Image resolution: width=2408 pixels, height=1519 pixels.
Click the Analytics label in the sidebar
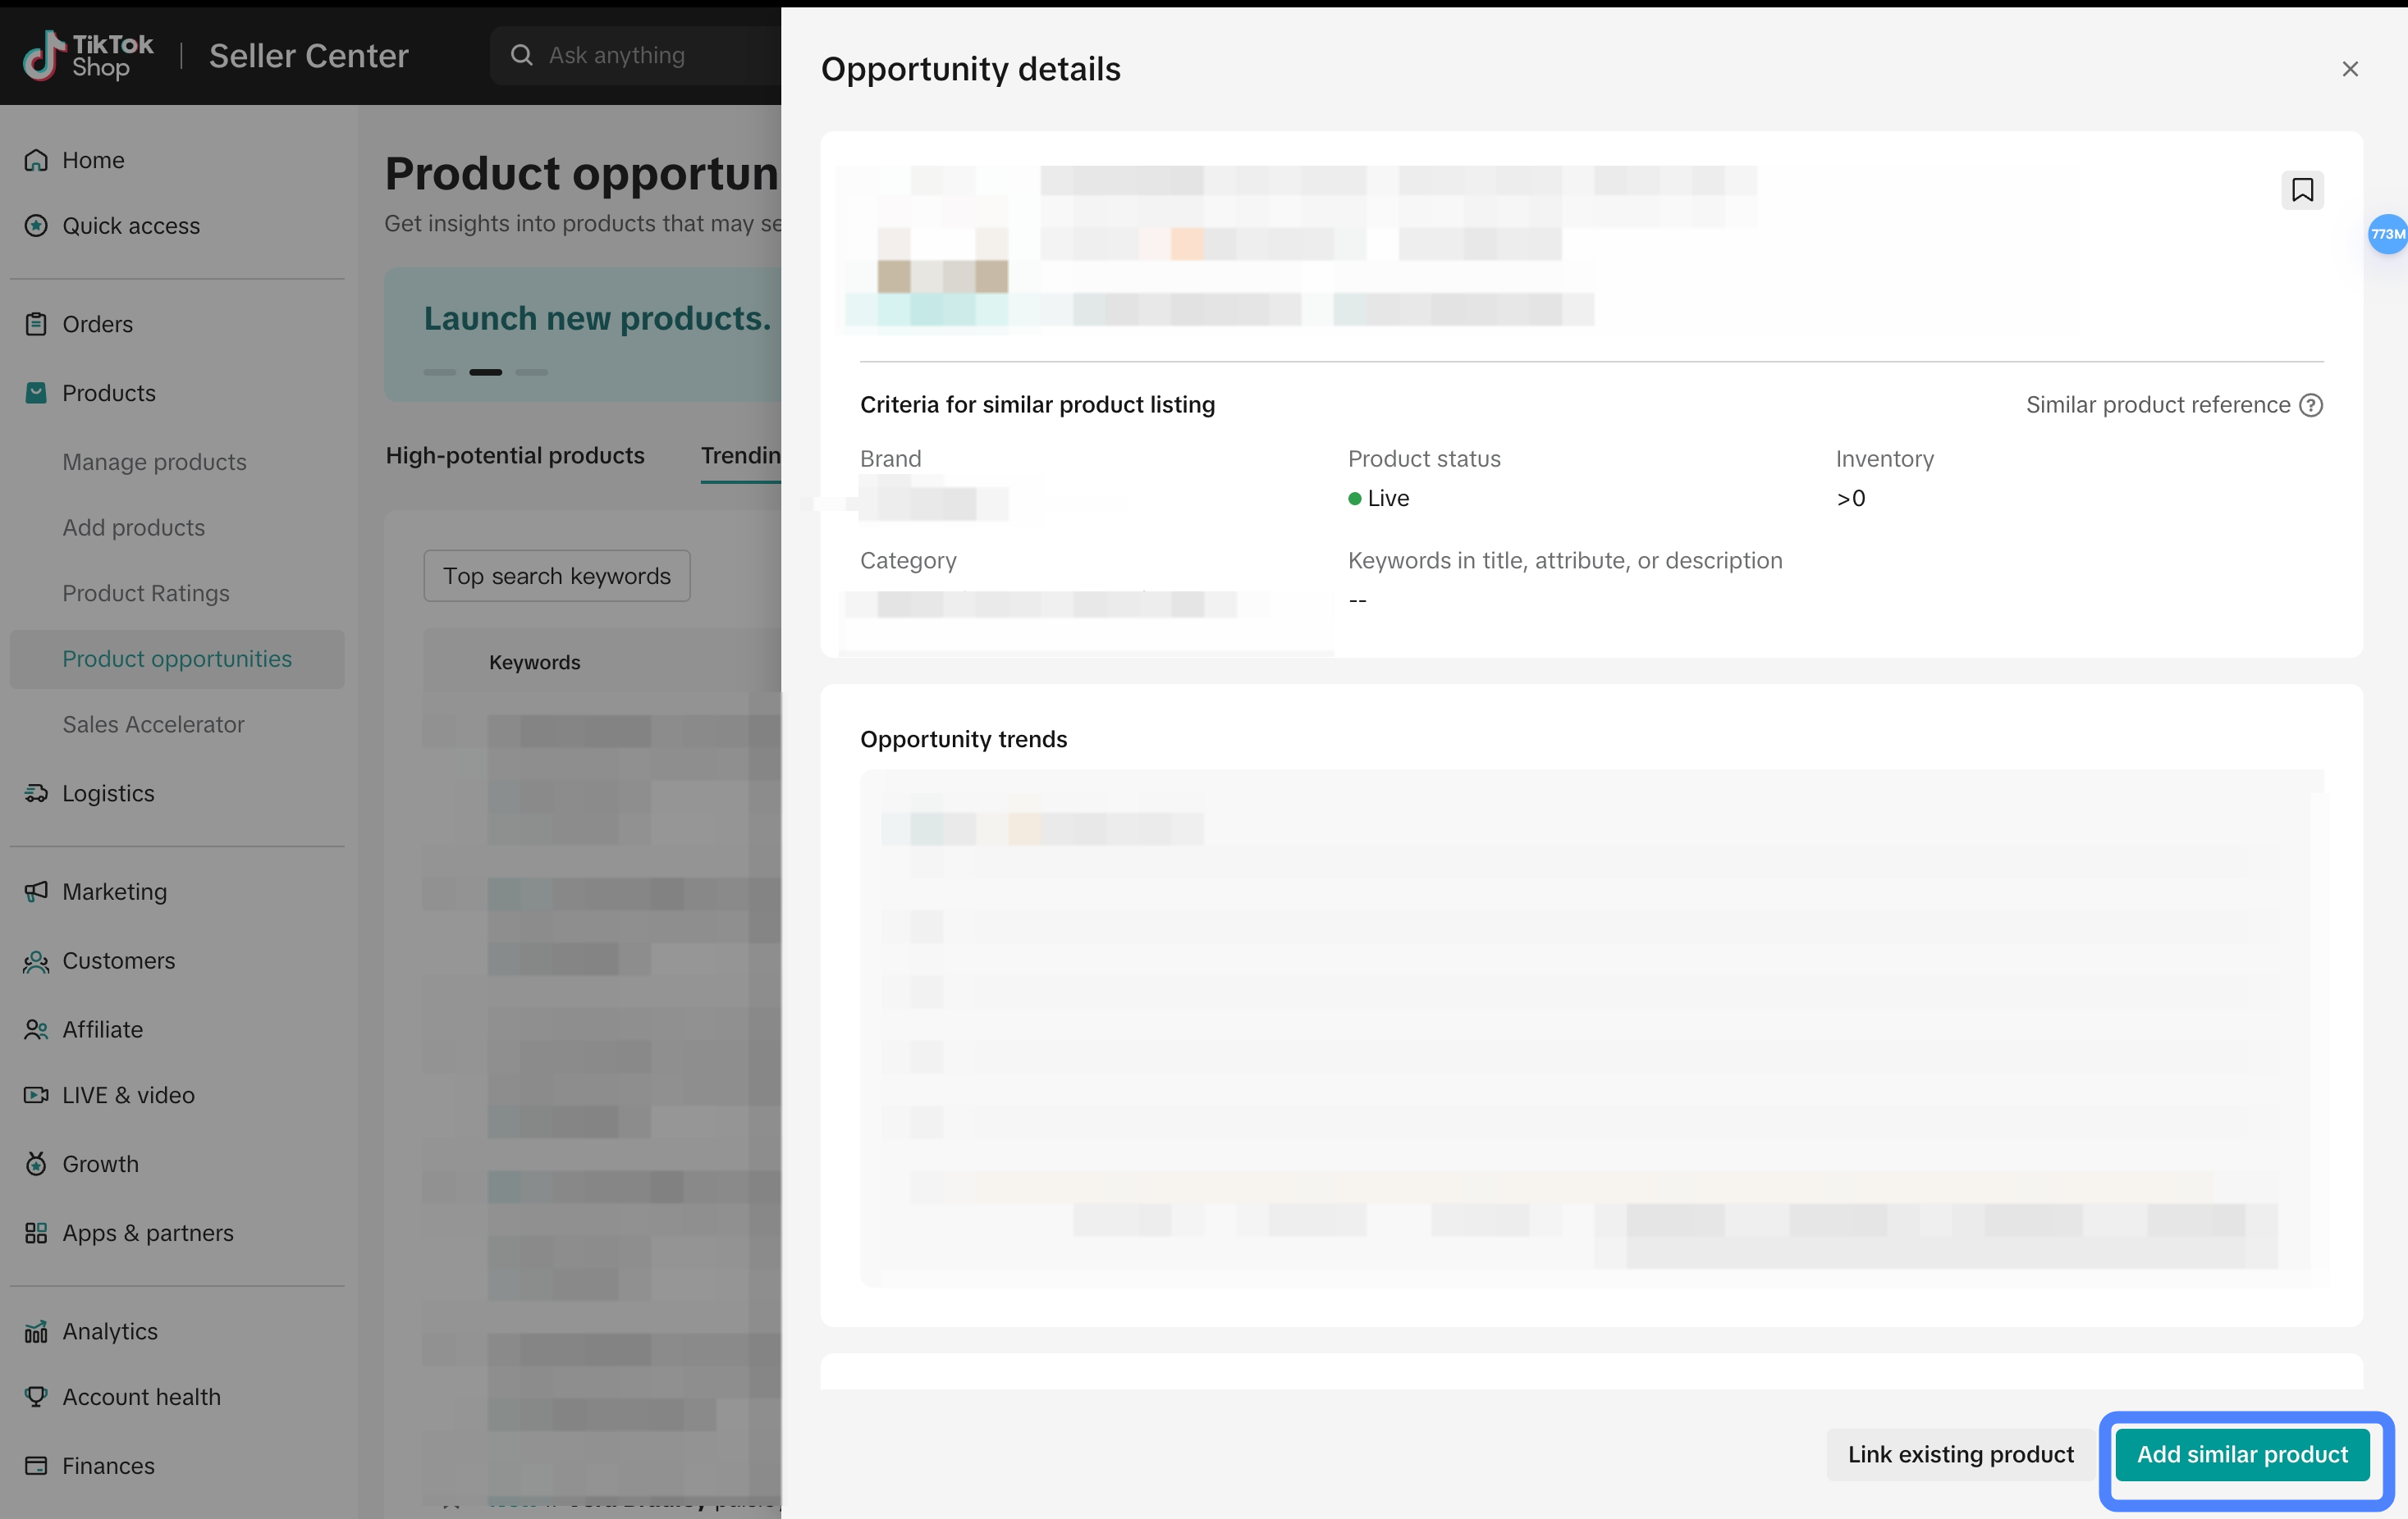point(110,1331)
